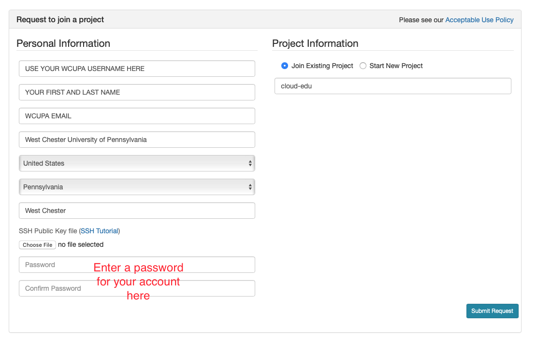The height and width of the screenshot is (354, 537).
Task: Open the Acceptable Use Policy link
Action: (x=479, y=20)
